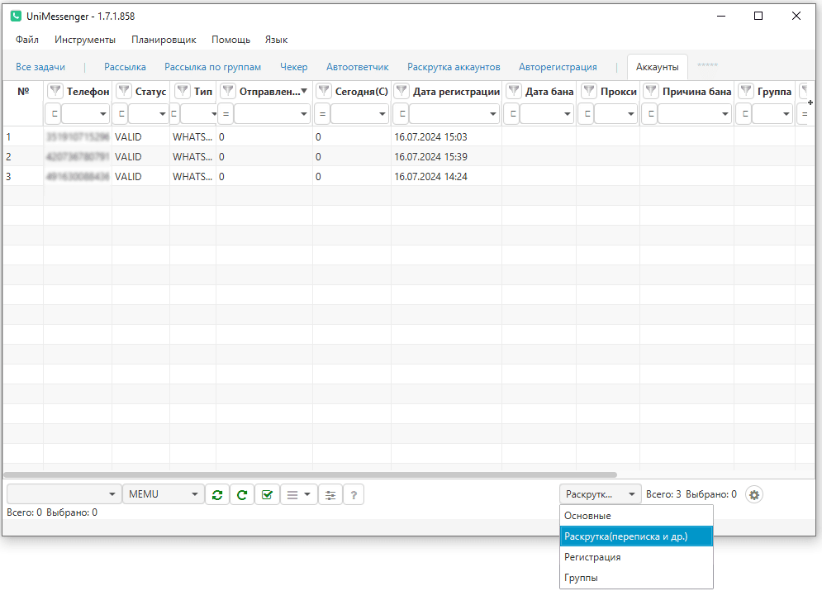Click the filter icon for Отправлено column
This screenshot has width=822, height=591.
coord(227,91)
